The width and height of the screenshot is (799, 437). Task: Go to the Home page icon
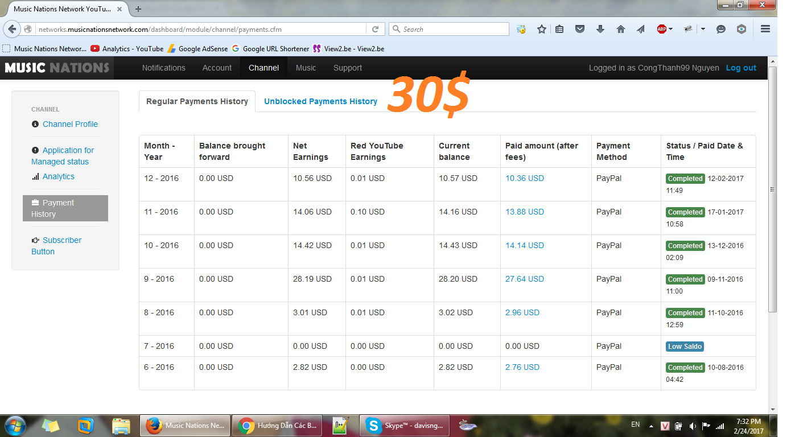621,29
